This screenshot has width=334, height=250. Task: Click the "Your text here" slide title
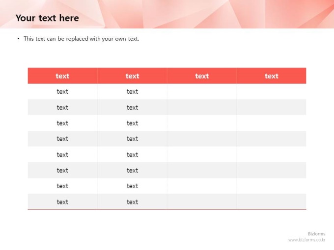tap(47, 18)
